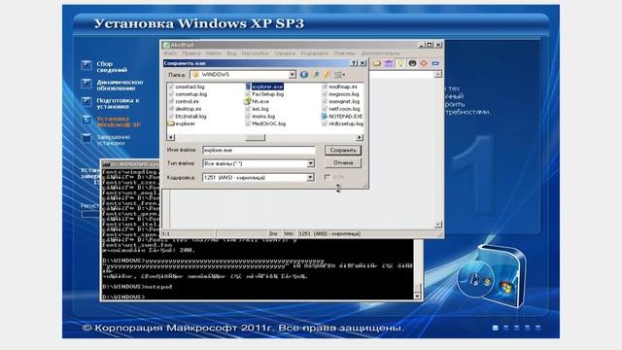Click the purple briefcase icon in AkelPad toolbar
Screen dimensions: 622x350
click(x=389, y=63)
